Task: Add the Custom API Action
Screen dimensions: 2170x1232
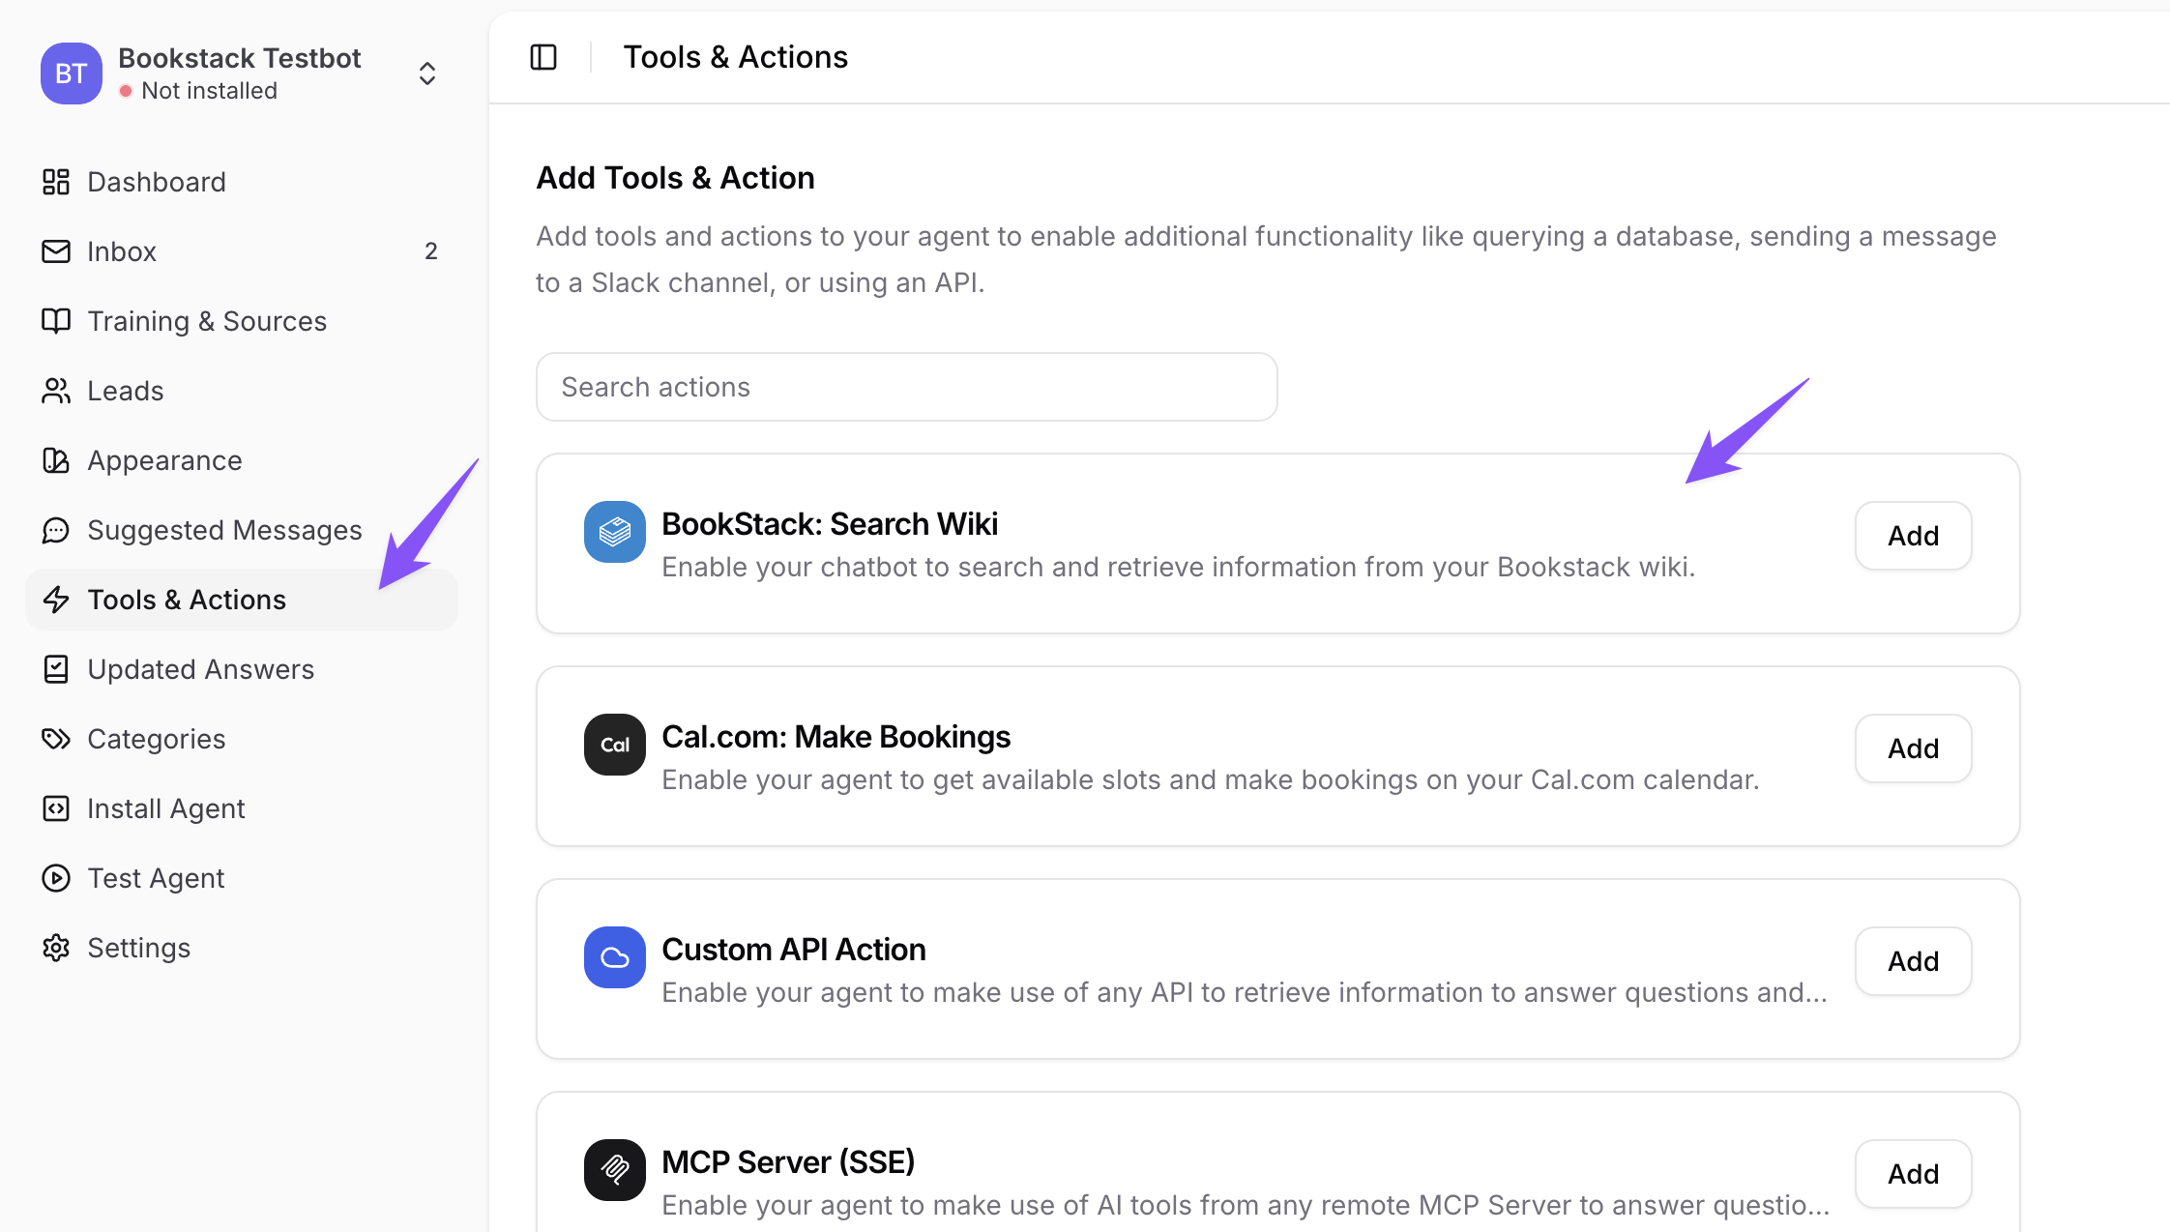Action: click(1912, 961)
